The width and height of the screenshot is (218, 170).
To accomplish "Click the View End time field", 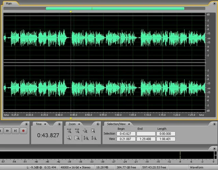I will coord(146,139).
